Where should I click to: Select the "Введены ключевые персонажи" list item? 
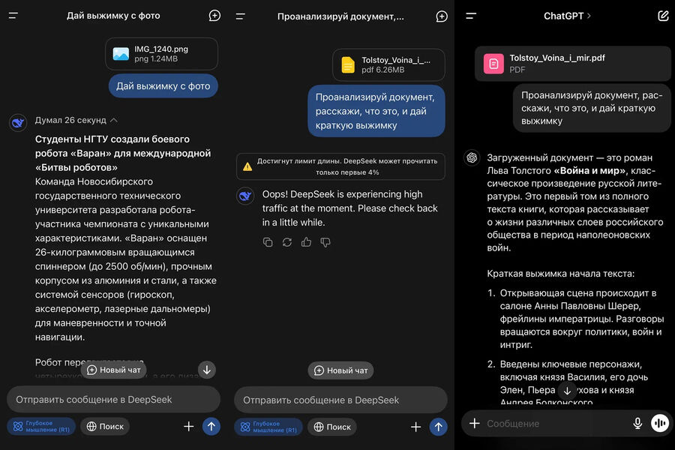[574, 383]
